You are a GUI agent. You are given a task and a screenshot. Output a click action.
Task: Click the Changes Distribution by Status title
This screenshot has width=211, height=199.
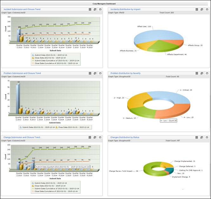pyautogui.click(x=125, y=137)
